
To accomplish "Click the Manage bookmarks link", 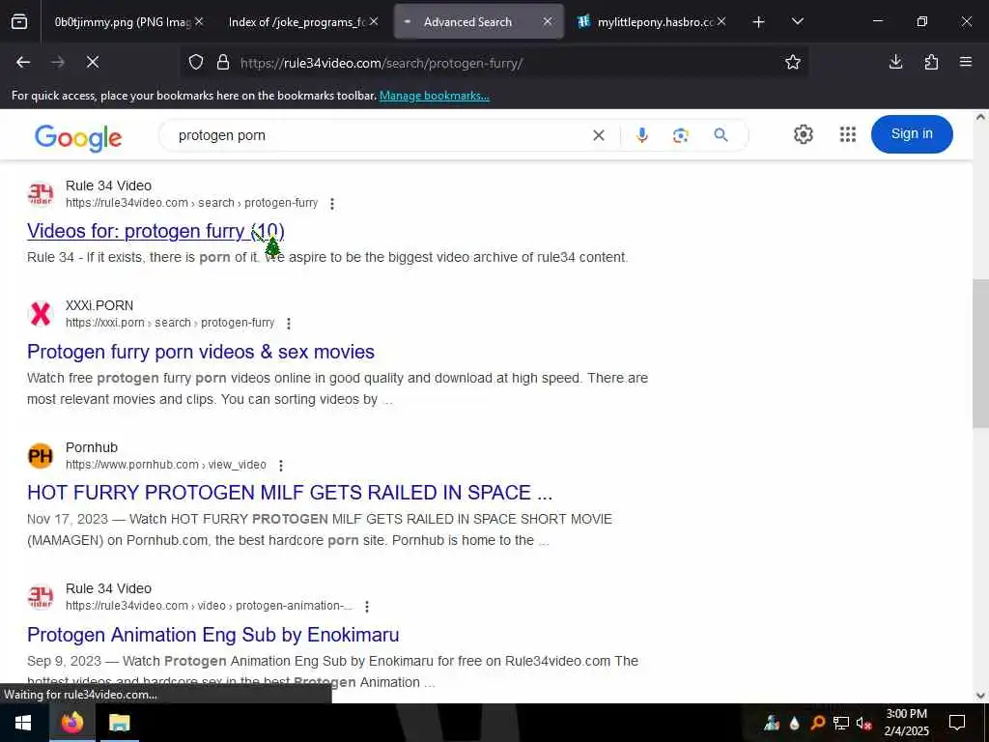I will 434,96.
